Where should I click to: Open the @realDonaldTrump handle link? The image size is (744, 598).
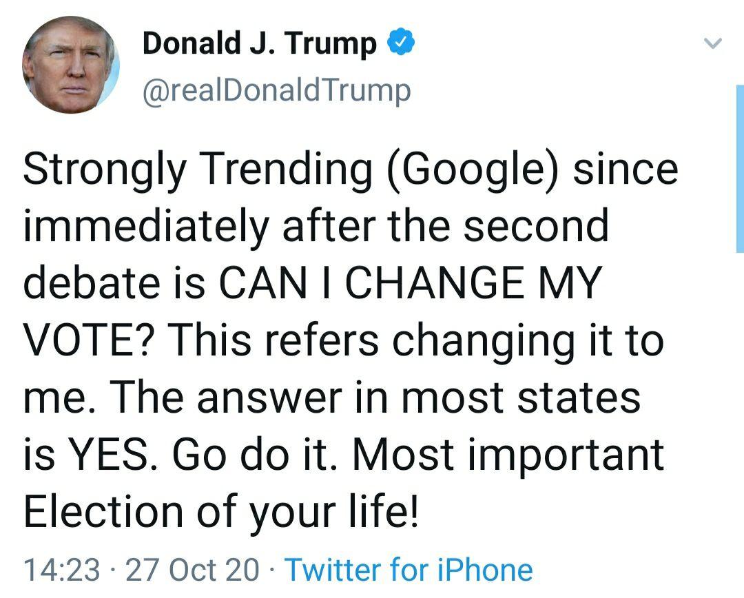276,90
